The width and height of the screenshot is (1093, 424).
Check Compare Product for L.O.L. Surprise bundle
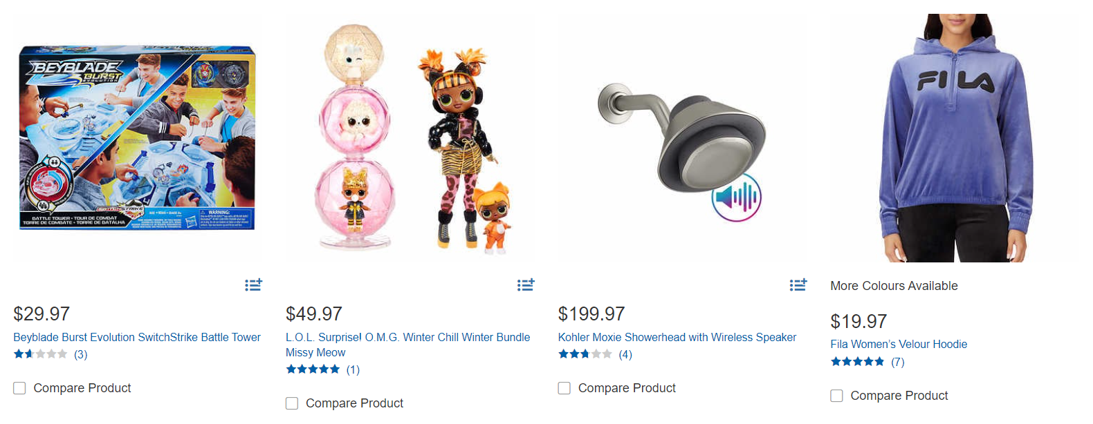click(x=292, y=403)
